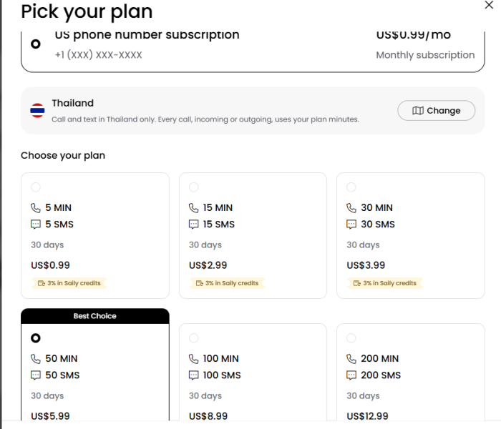Click the Best Choice banner
501x429 pixels.
pyautogui.click(x=95, y=316)
